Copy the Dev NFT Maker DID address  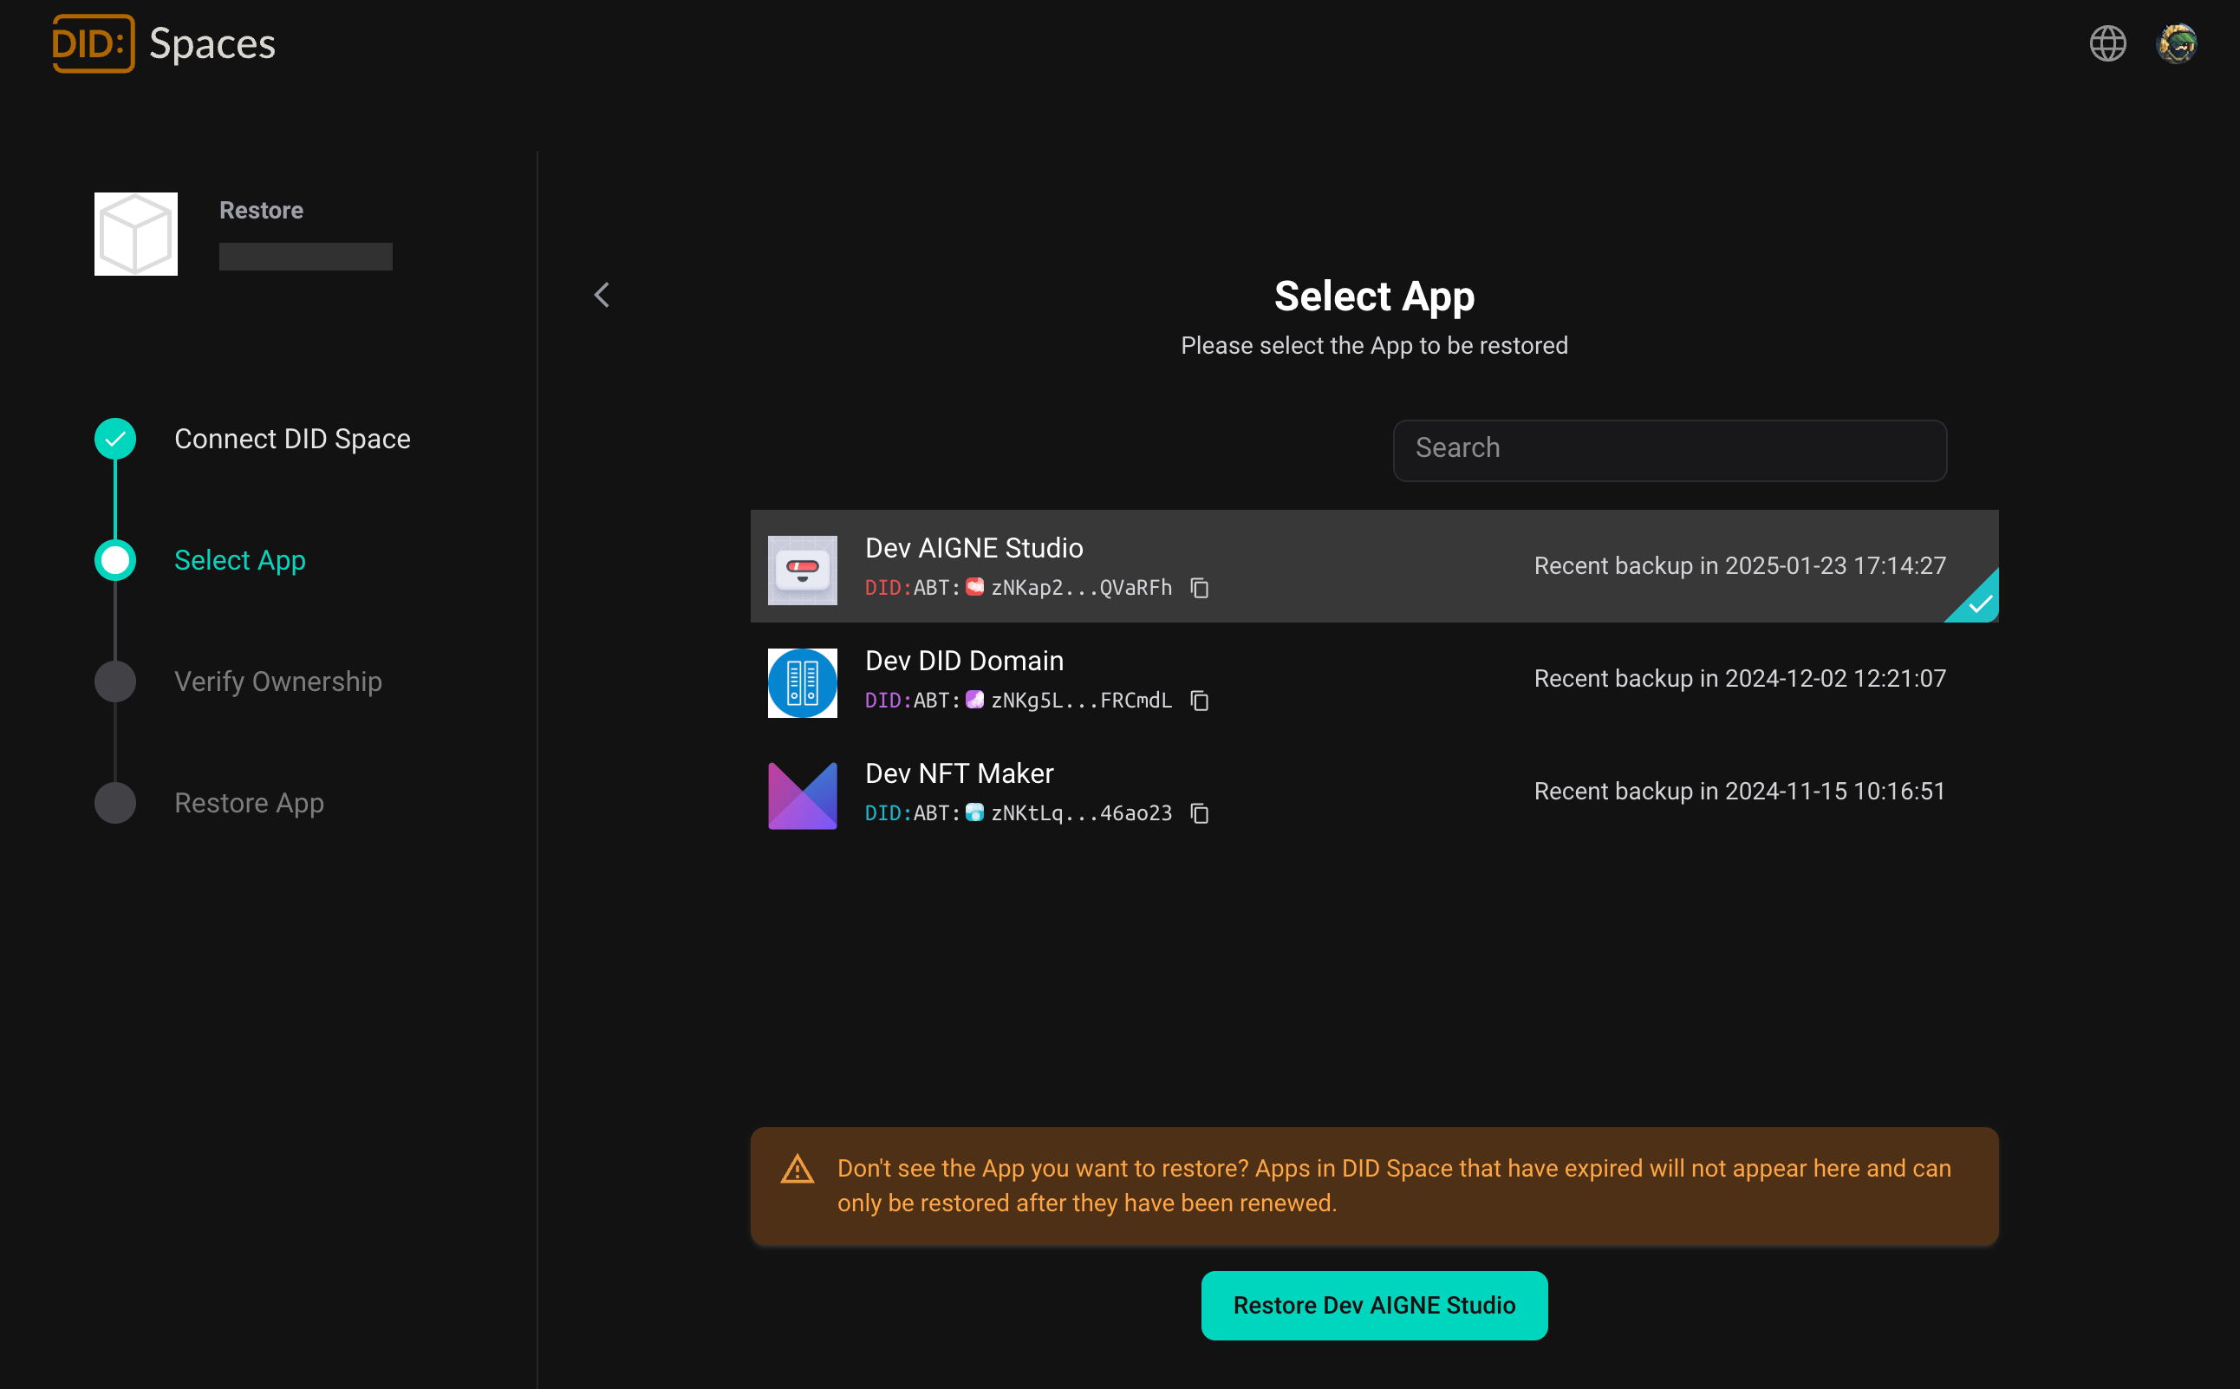pyautogui.click(x=1200, y=814)
